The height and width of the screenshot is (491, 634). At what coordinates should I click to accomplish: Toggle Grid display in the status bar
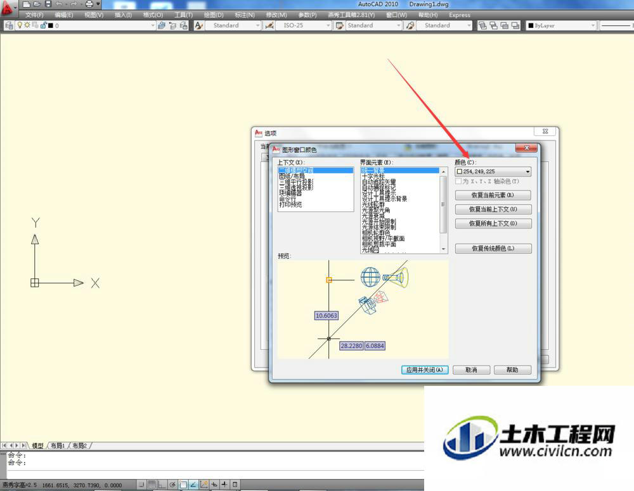point(152,485)
